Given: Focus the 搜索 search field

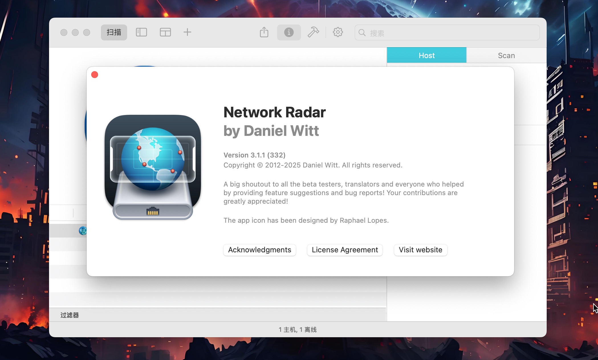Looking at the screenshot, I should [447, 33].
